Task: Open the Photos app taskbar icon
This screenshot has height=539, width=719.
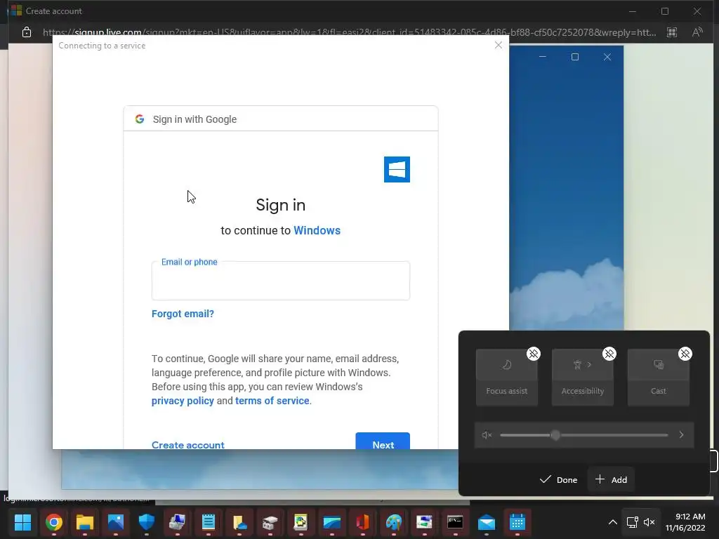Action: [116, 521]
